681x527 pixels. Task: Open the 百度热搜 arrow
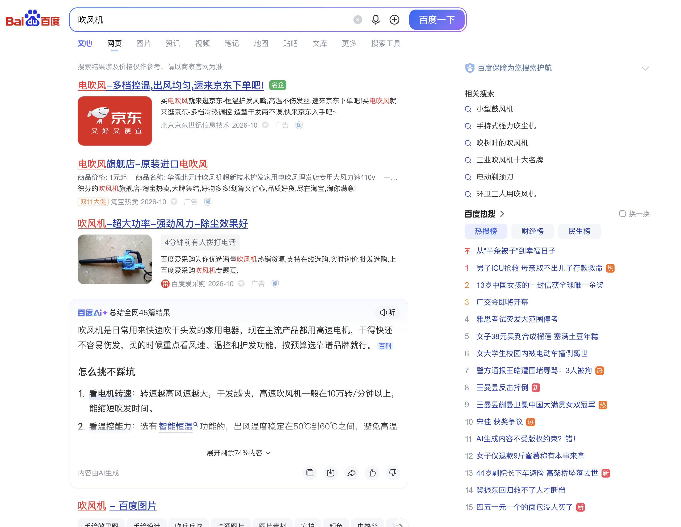point(502,214)
